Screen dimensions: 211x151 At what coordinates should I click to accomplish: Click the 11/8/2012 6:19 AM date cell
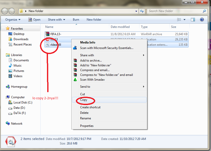[123, 34]
